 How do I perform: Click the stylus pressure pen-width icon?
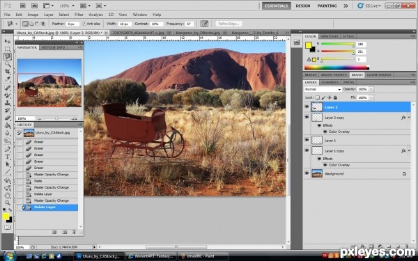pyautogui.click(x=204, y=24)
